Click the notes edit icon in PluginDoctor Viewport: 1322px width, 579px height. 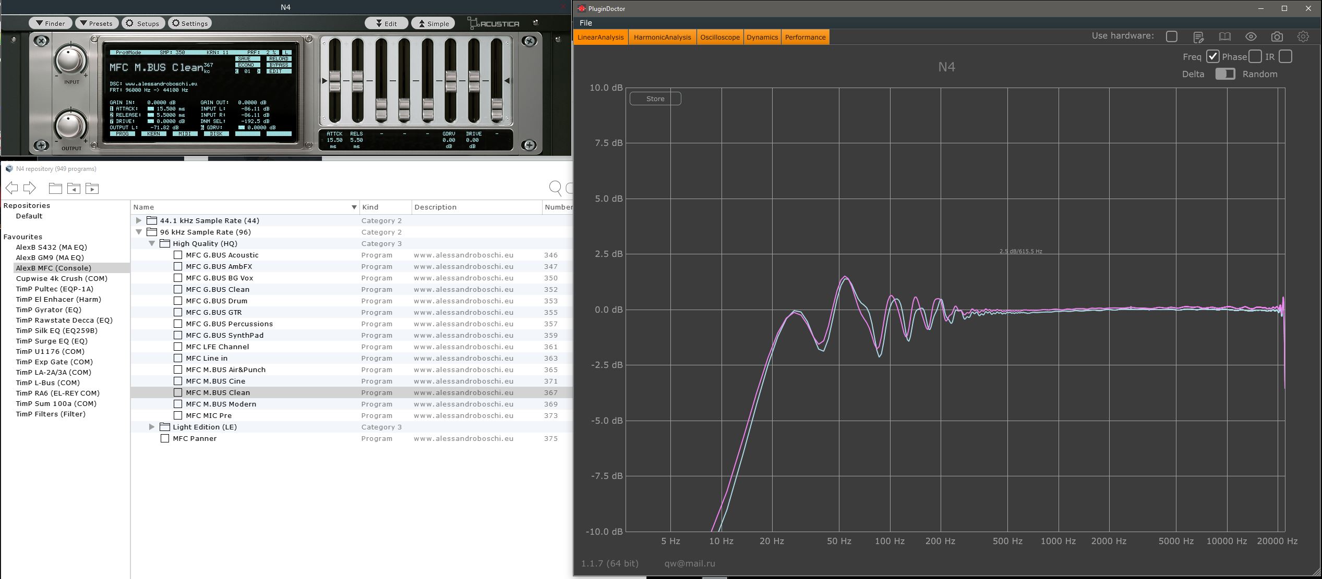click(x=1198, y=37)
